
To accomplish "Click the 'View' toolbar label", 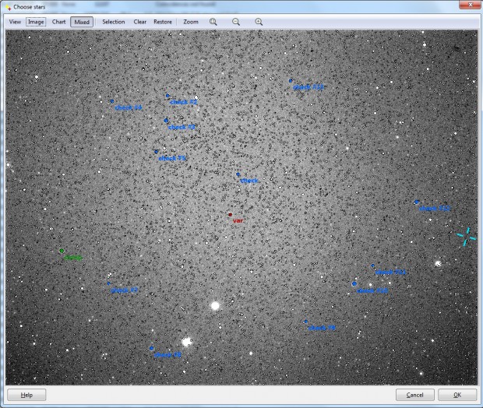I will (15, 22).
